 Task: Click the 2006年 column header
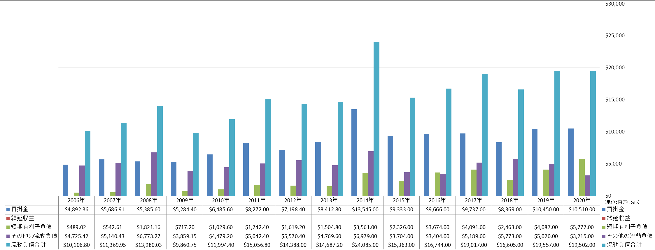click(76, 200)
